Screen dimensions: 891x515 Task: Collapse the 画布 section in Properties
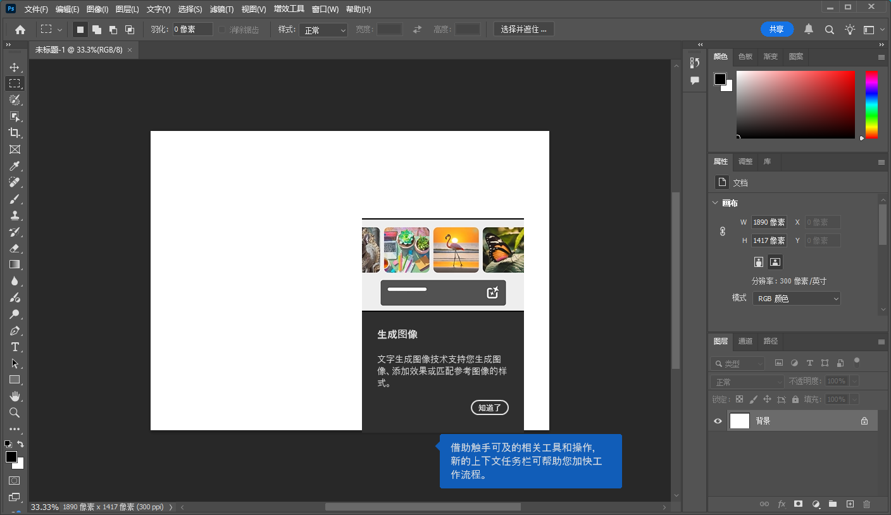coord(715,202)
